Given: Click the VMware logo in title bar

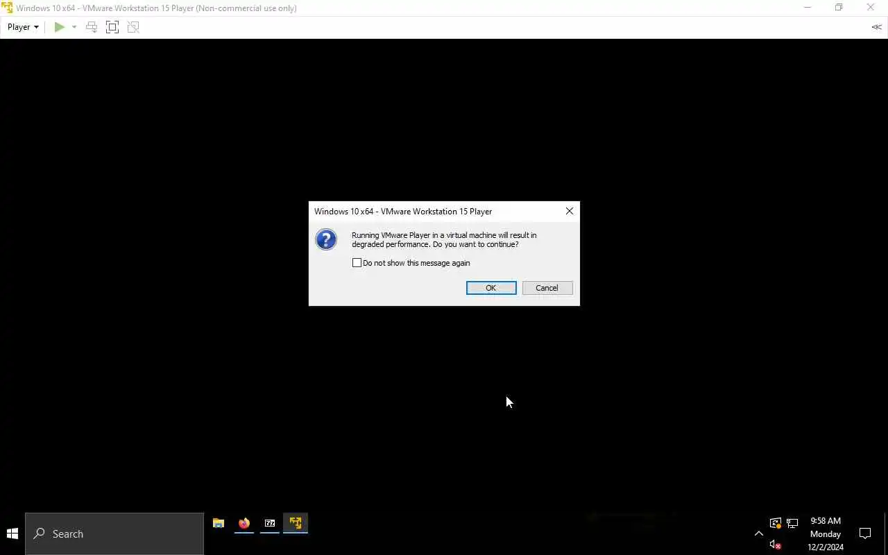Looking at the screenshot, I should 7,8.
